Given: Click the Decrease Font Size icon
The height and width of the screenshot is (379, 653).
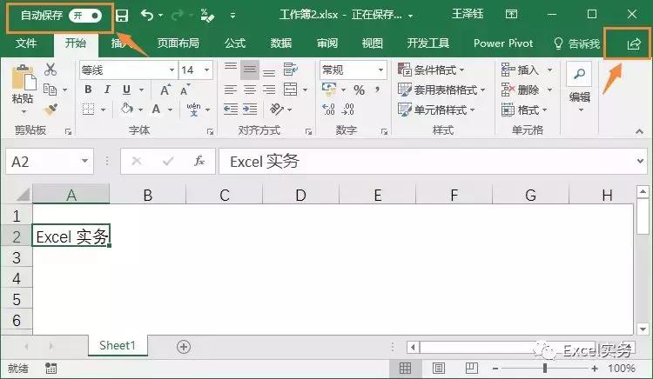Looking at the screenshot, I should [x=185, y=90].
